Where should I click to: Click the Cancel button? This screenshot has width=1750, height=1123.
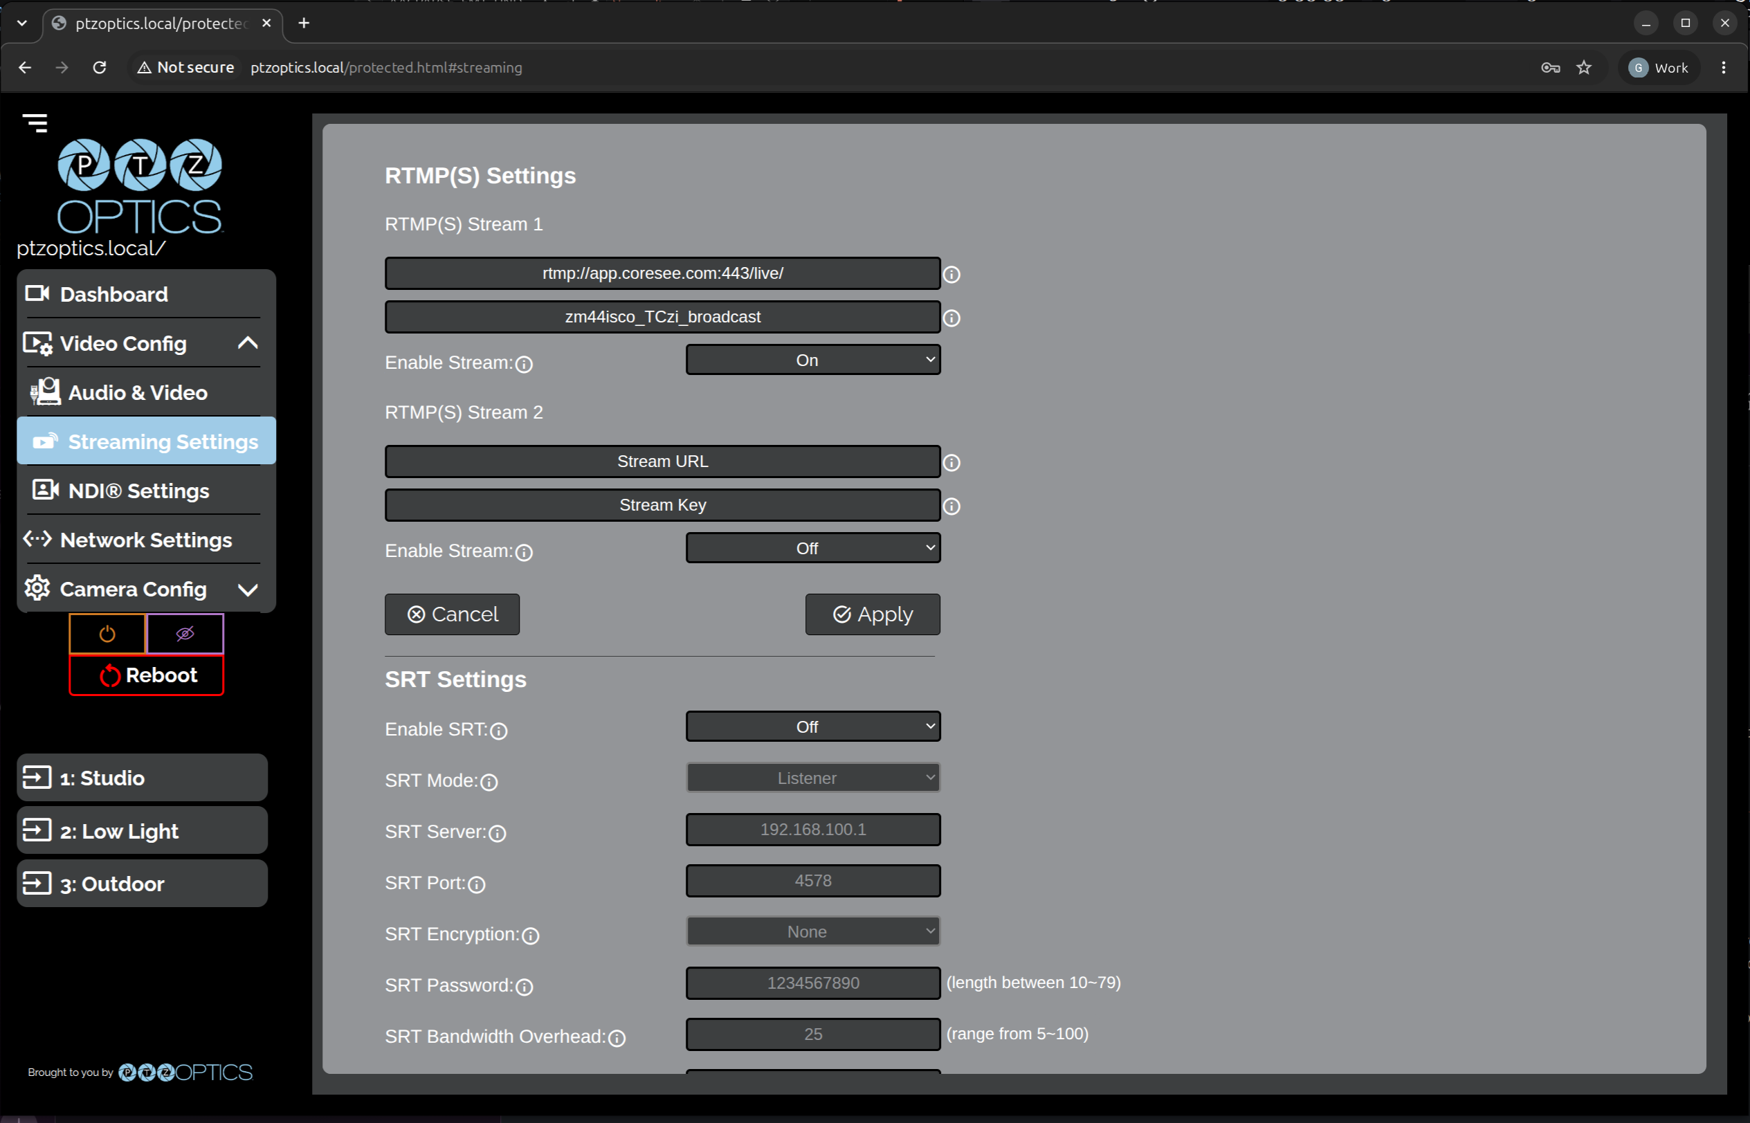click(452, 614)
